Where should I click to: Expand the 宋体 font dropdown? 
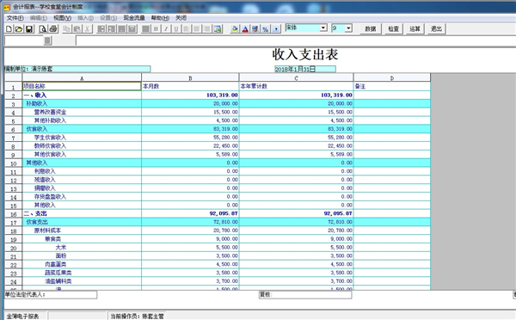click(x=323, y=28)
